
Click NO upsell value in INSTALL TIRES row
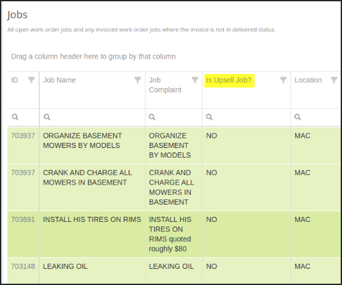click(212, 219)
